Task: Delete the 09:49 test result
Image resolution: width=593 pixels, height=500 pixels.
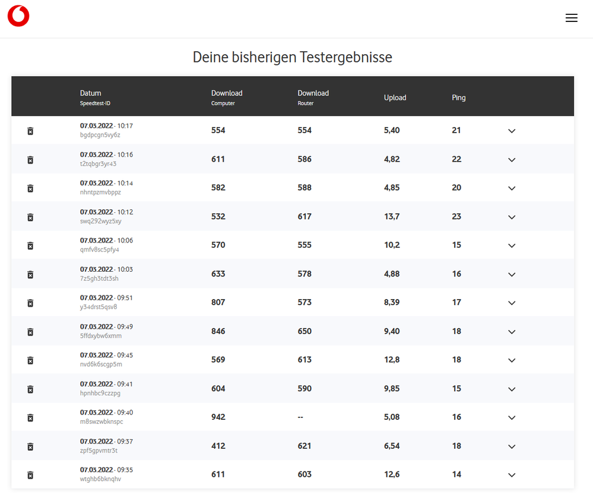Action: click(x=31, y=332)
